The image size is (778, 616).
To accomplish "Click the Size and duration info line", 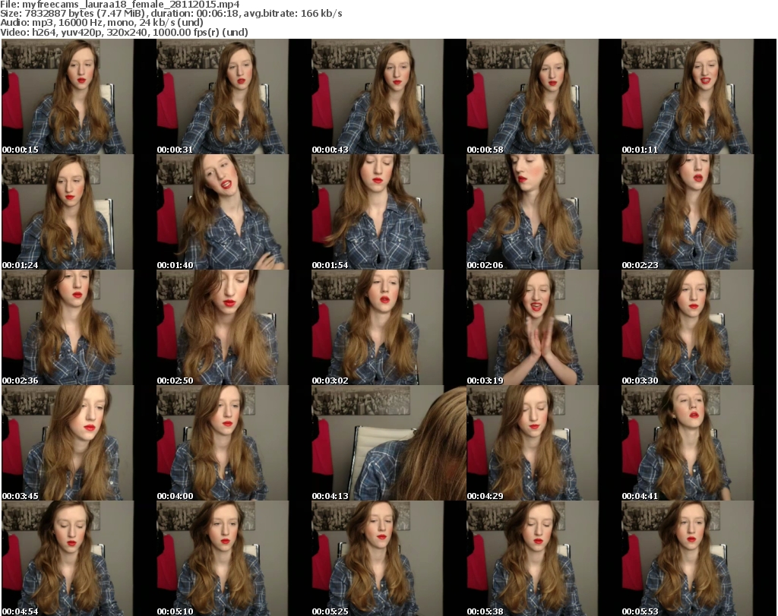I will coord(171,14).
